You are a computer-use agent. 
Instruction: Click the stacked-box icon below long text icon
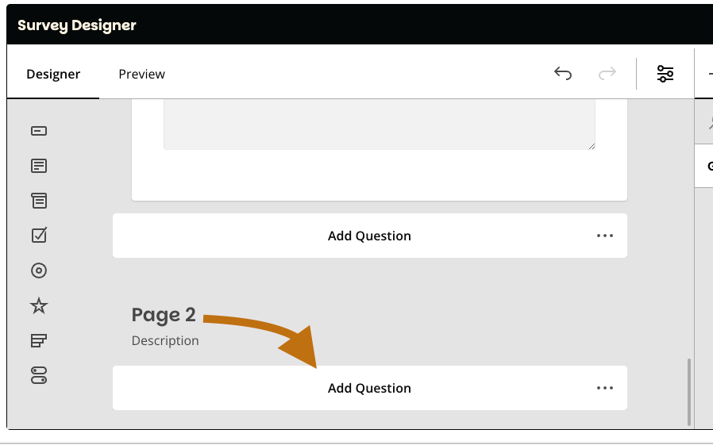[x=39, y=201]
